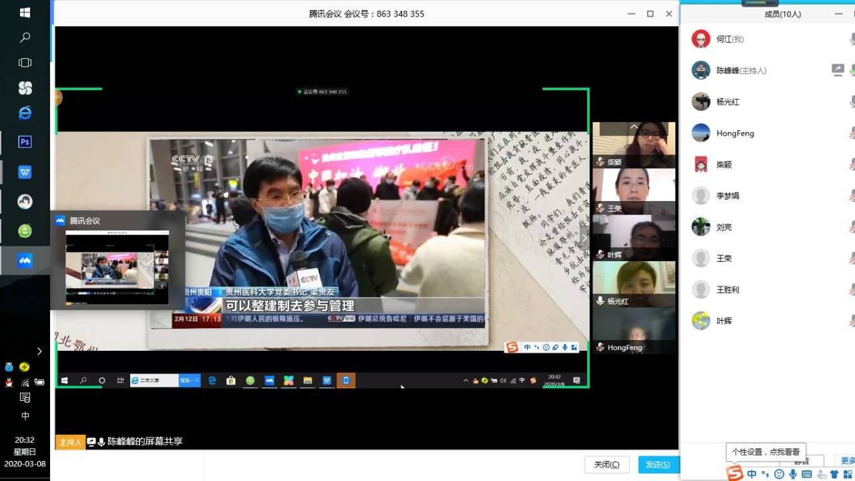Open the Windows Start menu
The width and height of the screenshot is (855, 481).
point(25,13)
